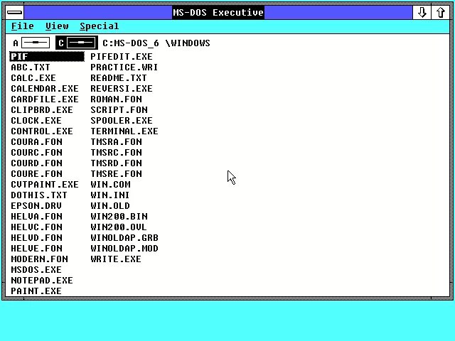Viewport: 455px width, 341px height.
Task: Select TMSRE.FON font file
Action: click(117, 173)
